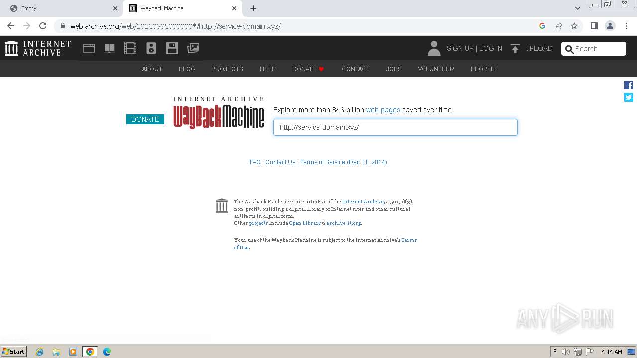637x358 pixels.
Task: Click the volume icon in system tray
Action: click(x=566, y=352)
